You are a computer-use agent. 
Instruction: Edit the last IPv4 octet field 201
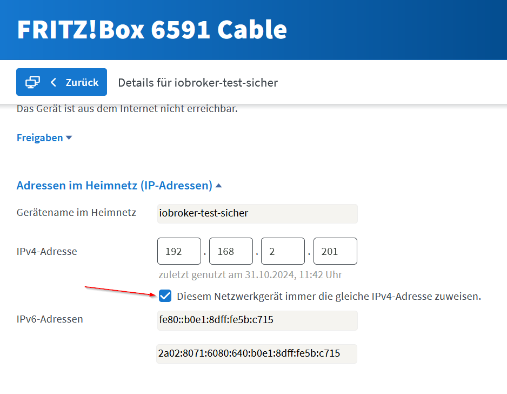(x=335, y=252)
